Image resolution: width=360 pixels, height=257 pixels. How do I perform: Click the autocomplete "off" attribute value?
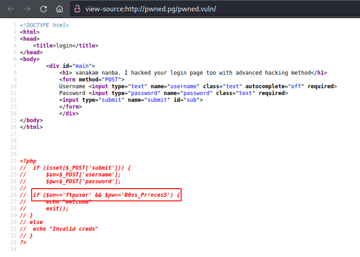[296, 86]
